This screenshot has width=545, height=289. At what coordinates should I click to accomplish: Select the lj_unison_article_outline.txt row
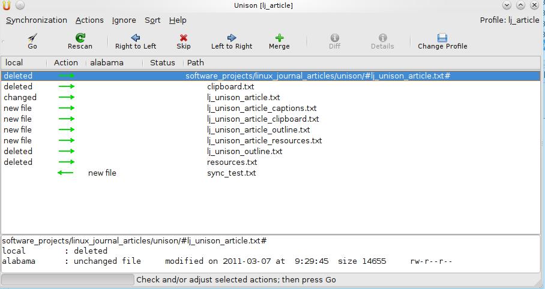coord(271,130)
